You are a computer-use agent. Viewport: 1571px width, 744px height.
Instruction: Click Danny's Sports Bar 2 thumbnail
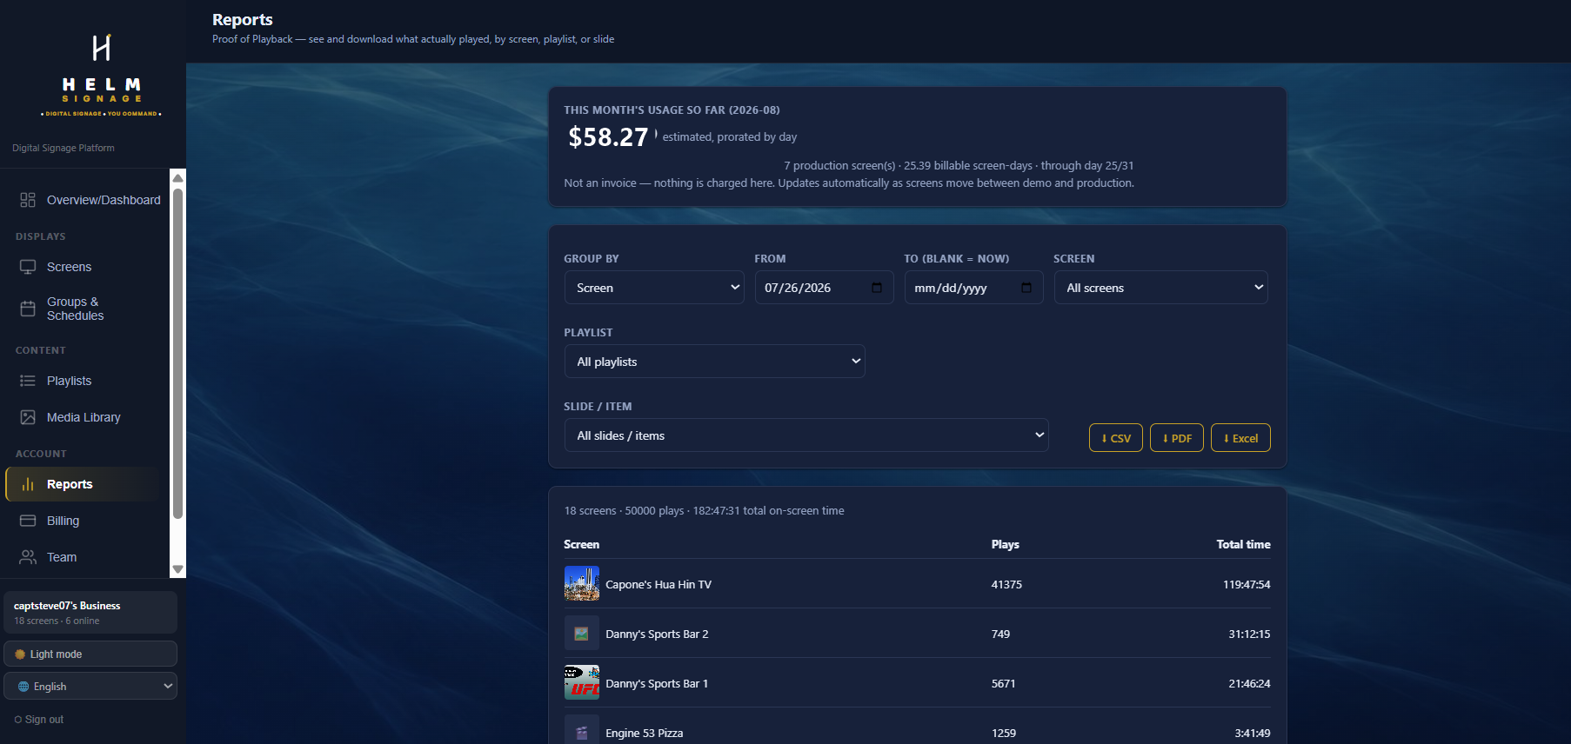pos(581,634)
